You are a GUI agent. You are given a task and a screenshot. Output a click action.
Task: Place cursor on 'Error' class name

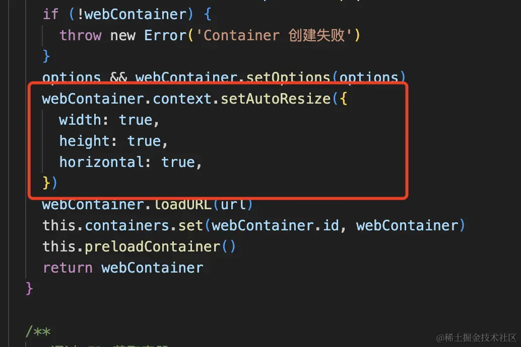(165, 35)
